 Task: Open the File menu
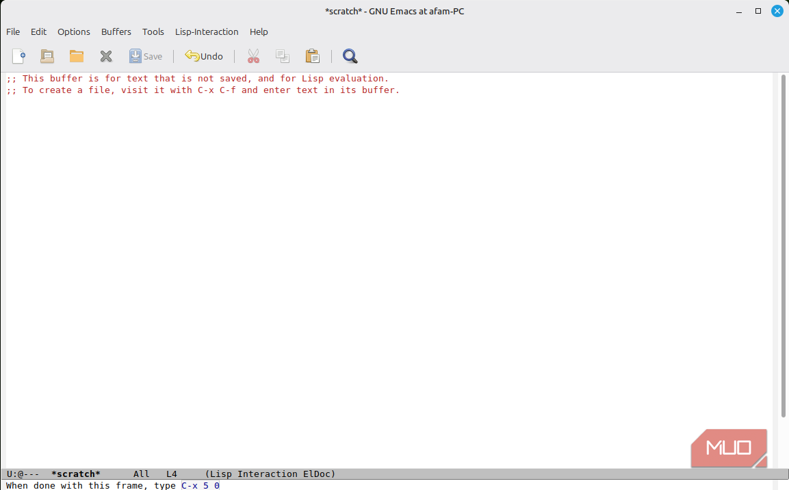pos(13,31)
